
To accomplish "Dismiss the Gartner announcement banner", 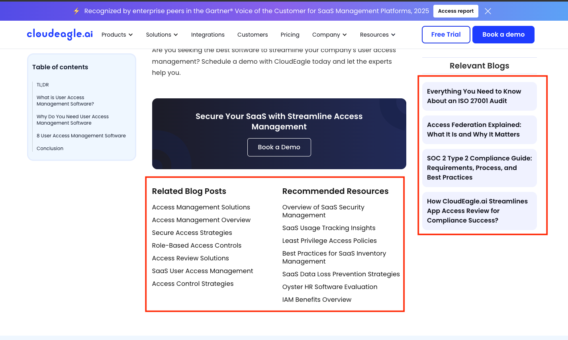I will pos(488,11).
